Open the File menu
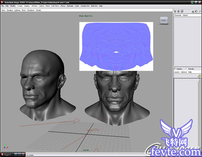202x157 pixels. [2, 6]
